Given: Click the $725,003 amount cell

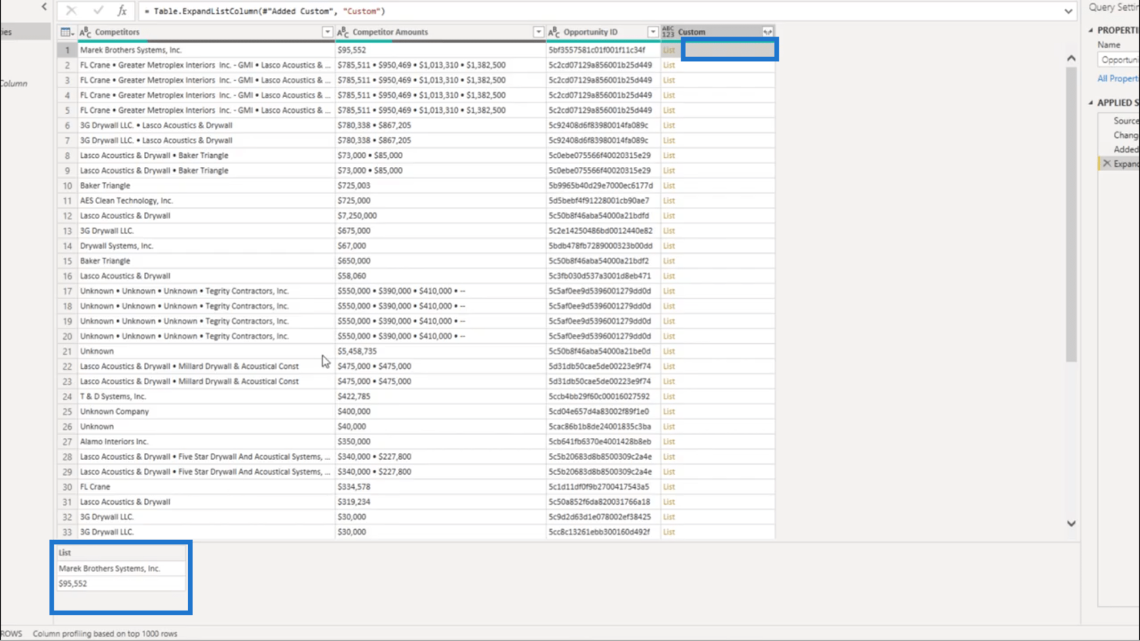Looking at the screenshot, I should point(440,186).
